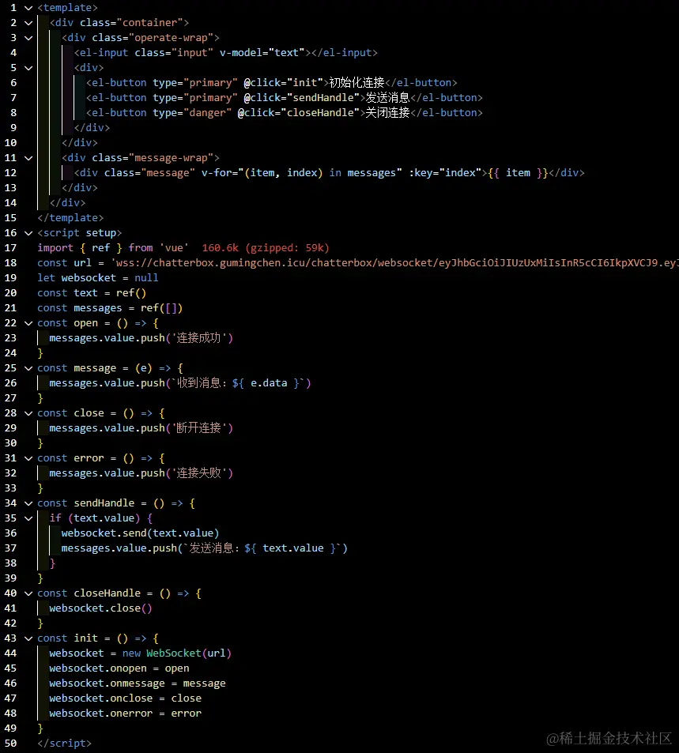Screen dimensions: 679x753
Task: Click line number 9 in the gutter
Action: 13,128
